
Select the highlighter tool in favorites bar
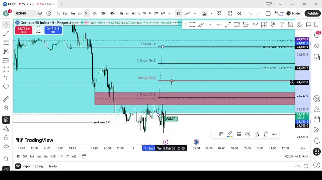pos(299,24)
